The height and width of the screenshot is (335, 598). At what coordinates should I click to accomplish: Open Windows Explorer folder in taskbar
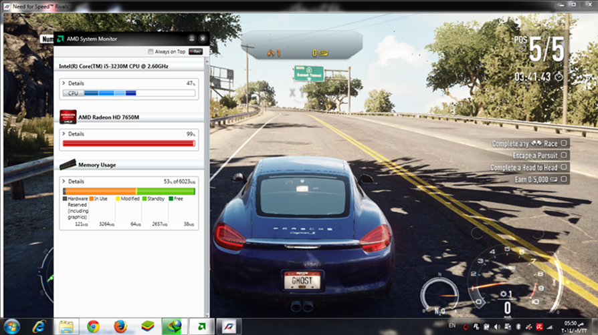click(x=66, y=326)
